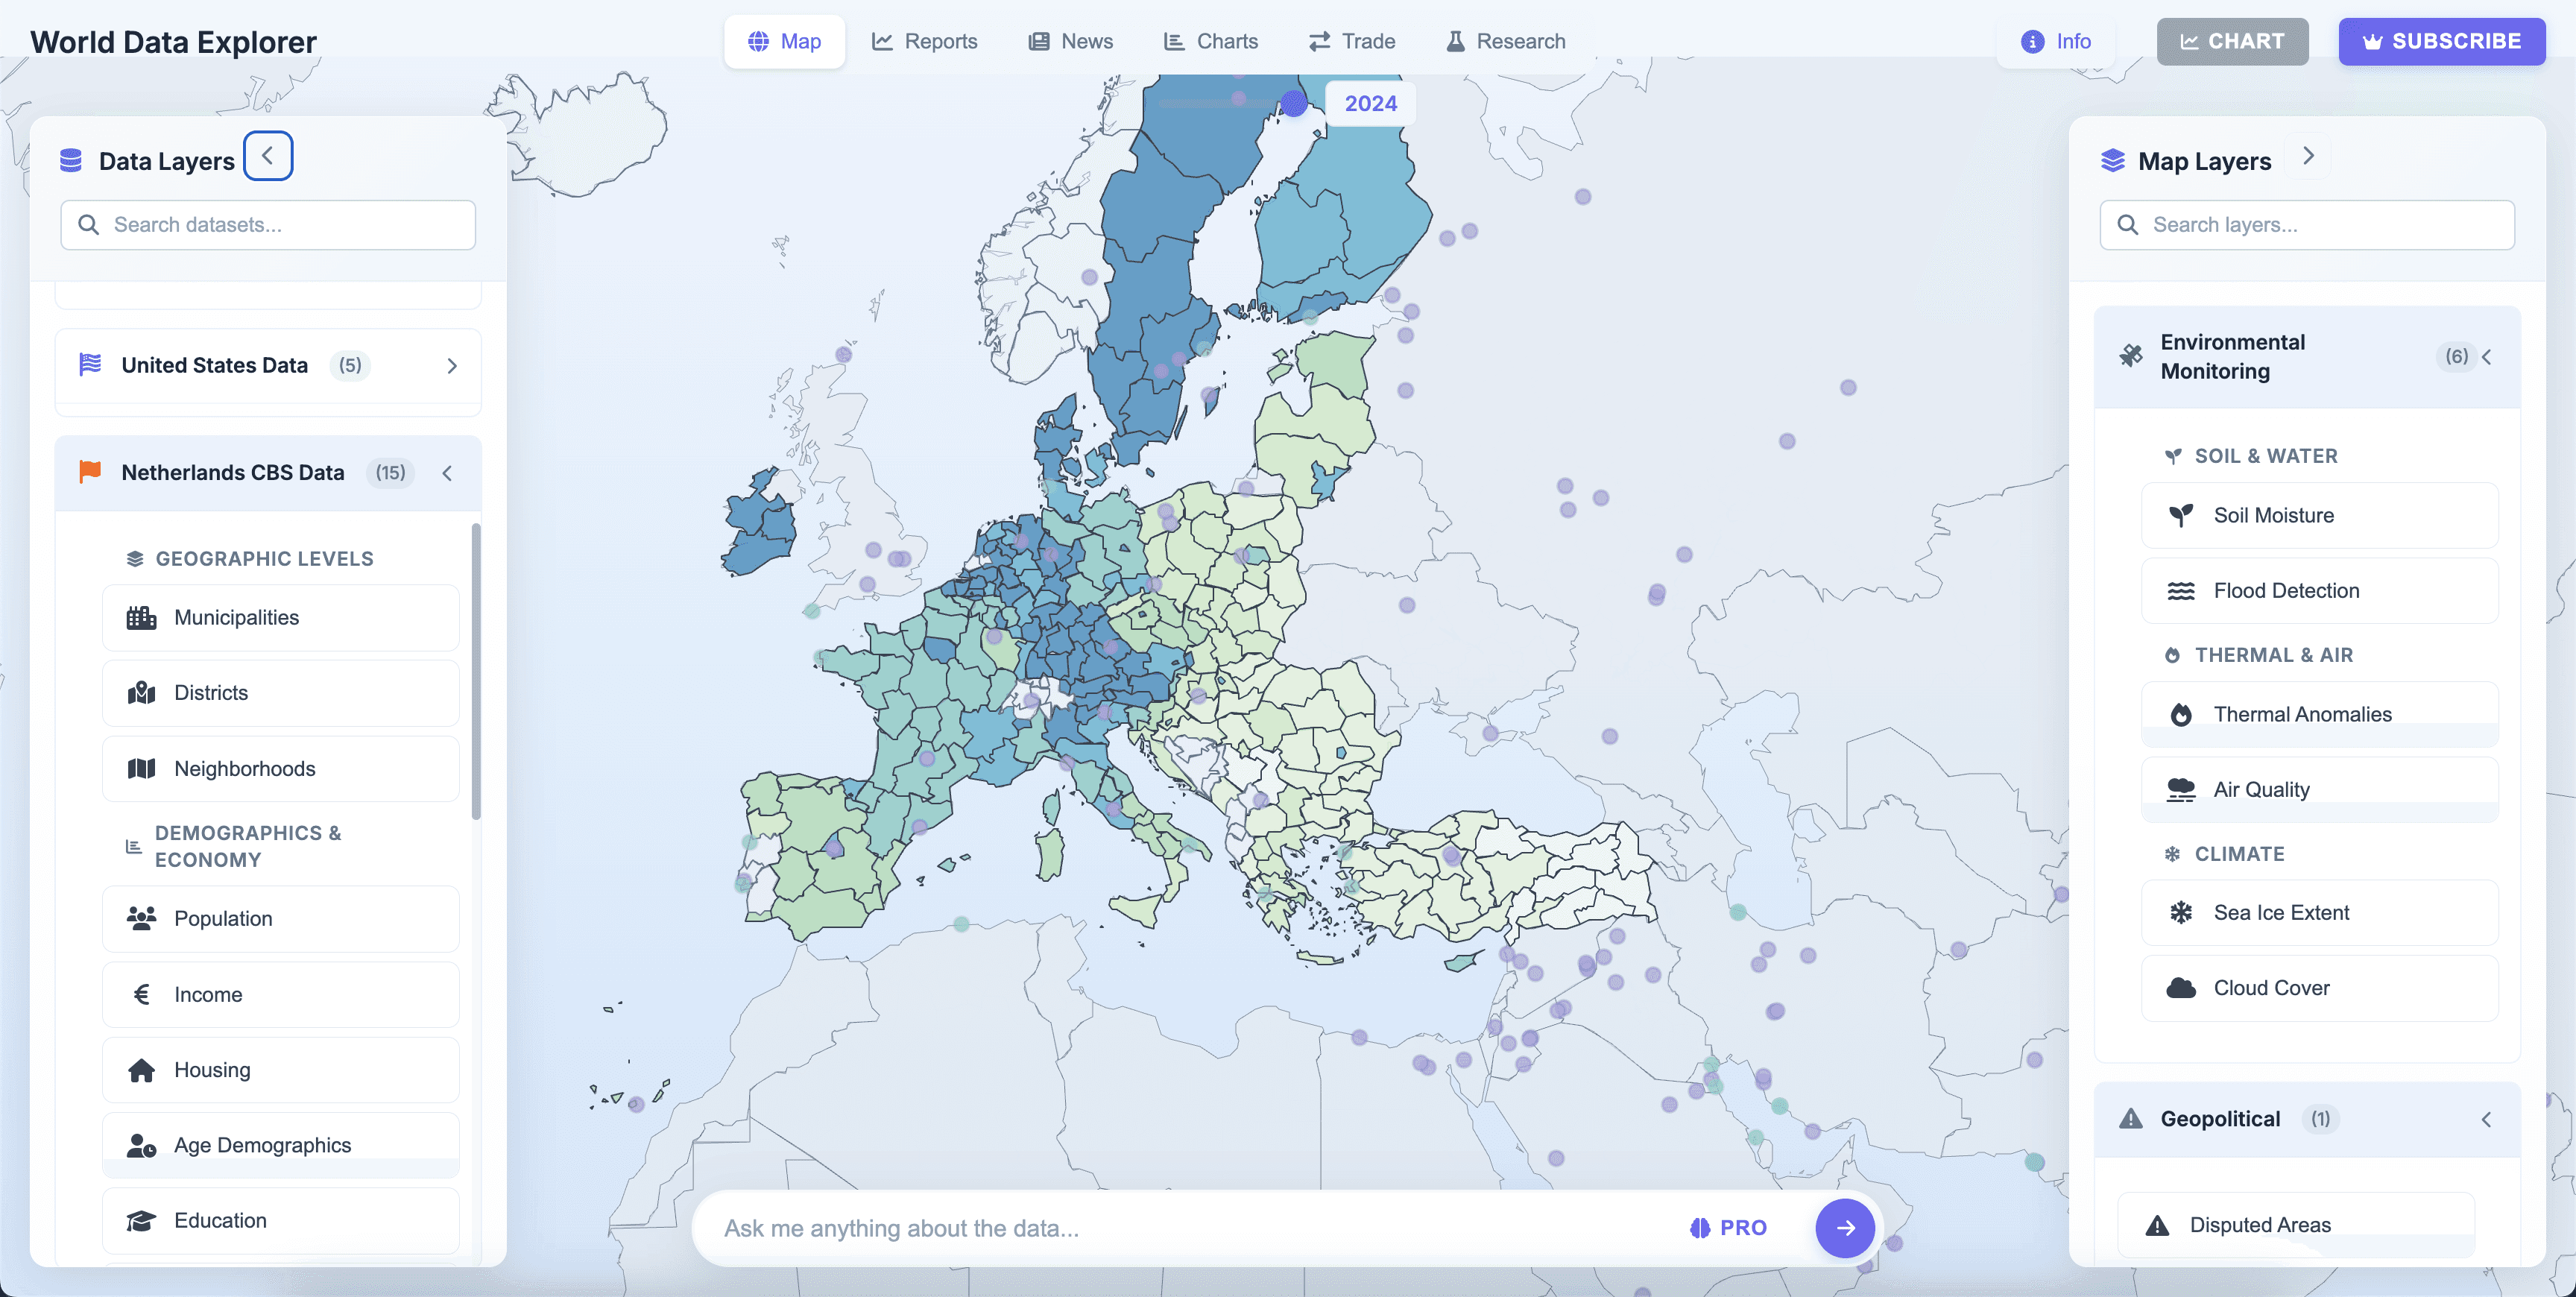
Task: Click the CHART button
Action: pyautogui.click(x=2231, y=41)
